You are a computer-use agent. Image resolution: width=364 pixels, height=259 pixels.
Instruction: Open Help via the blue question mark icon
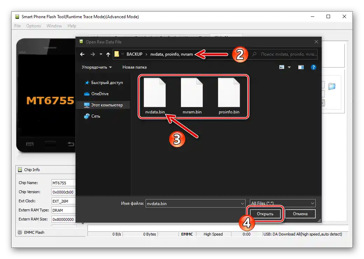(314, 67)
